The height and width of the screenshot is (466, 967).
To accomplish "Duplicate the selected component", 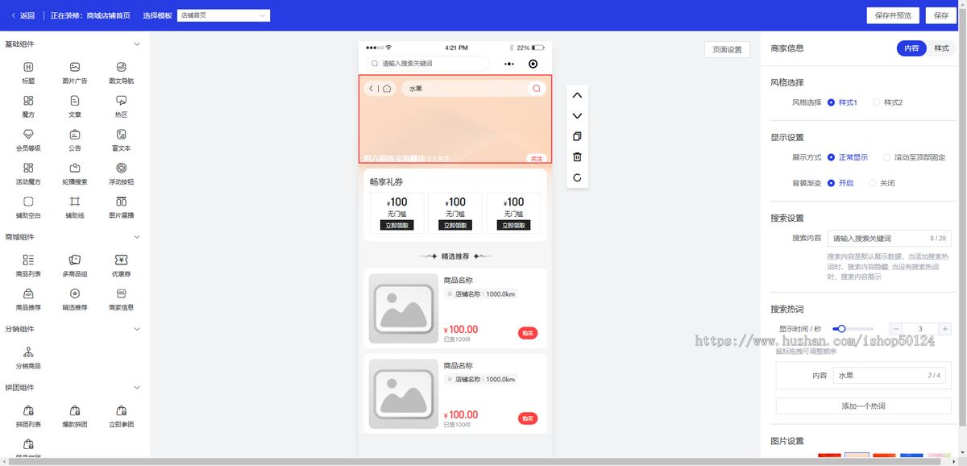I will 577,136.
